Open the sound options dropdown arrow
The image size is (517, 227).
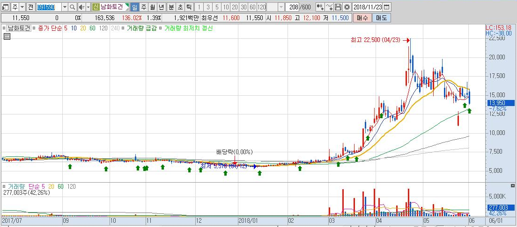(x=88, y=7)
